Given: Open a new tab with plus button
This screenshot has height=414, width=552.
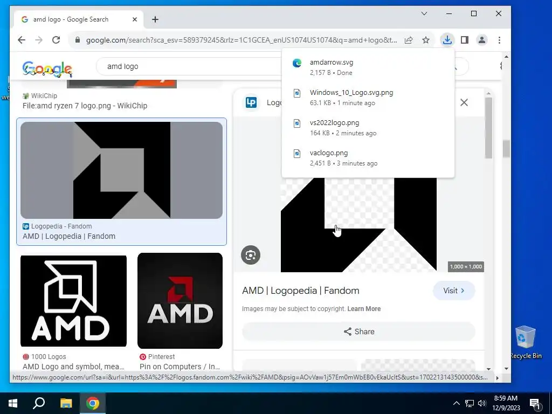Looking at the screenshot, I should pyautogui.click(x=155, y=19).
